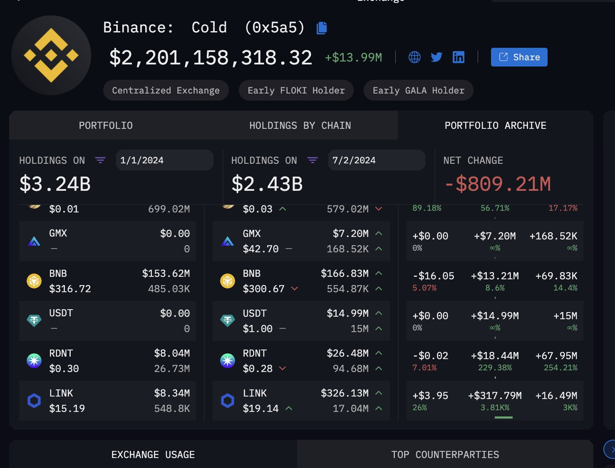Click the Binance logo avatar
615x468 pixels.
(x=51, y=55)
